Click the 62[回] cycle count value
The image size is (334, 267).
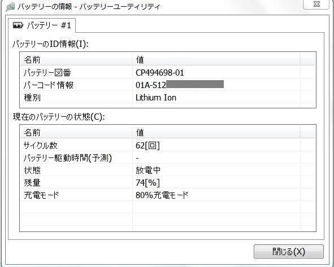(148, 146)
